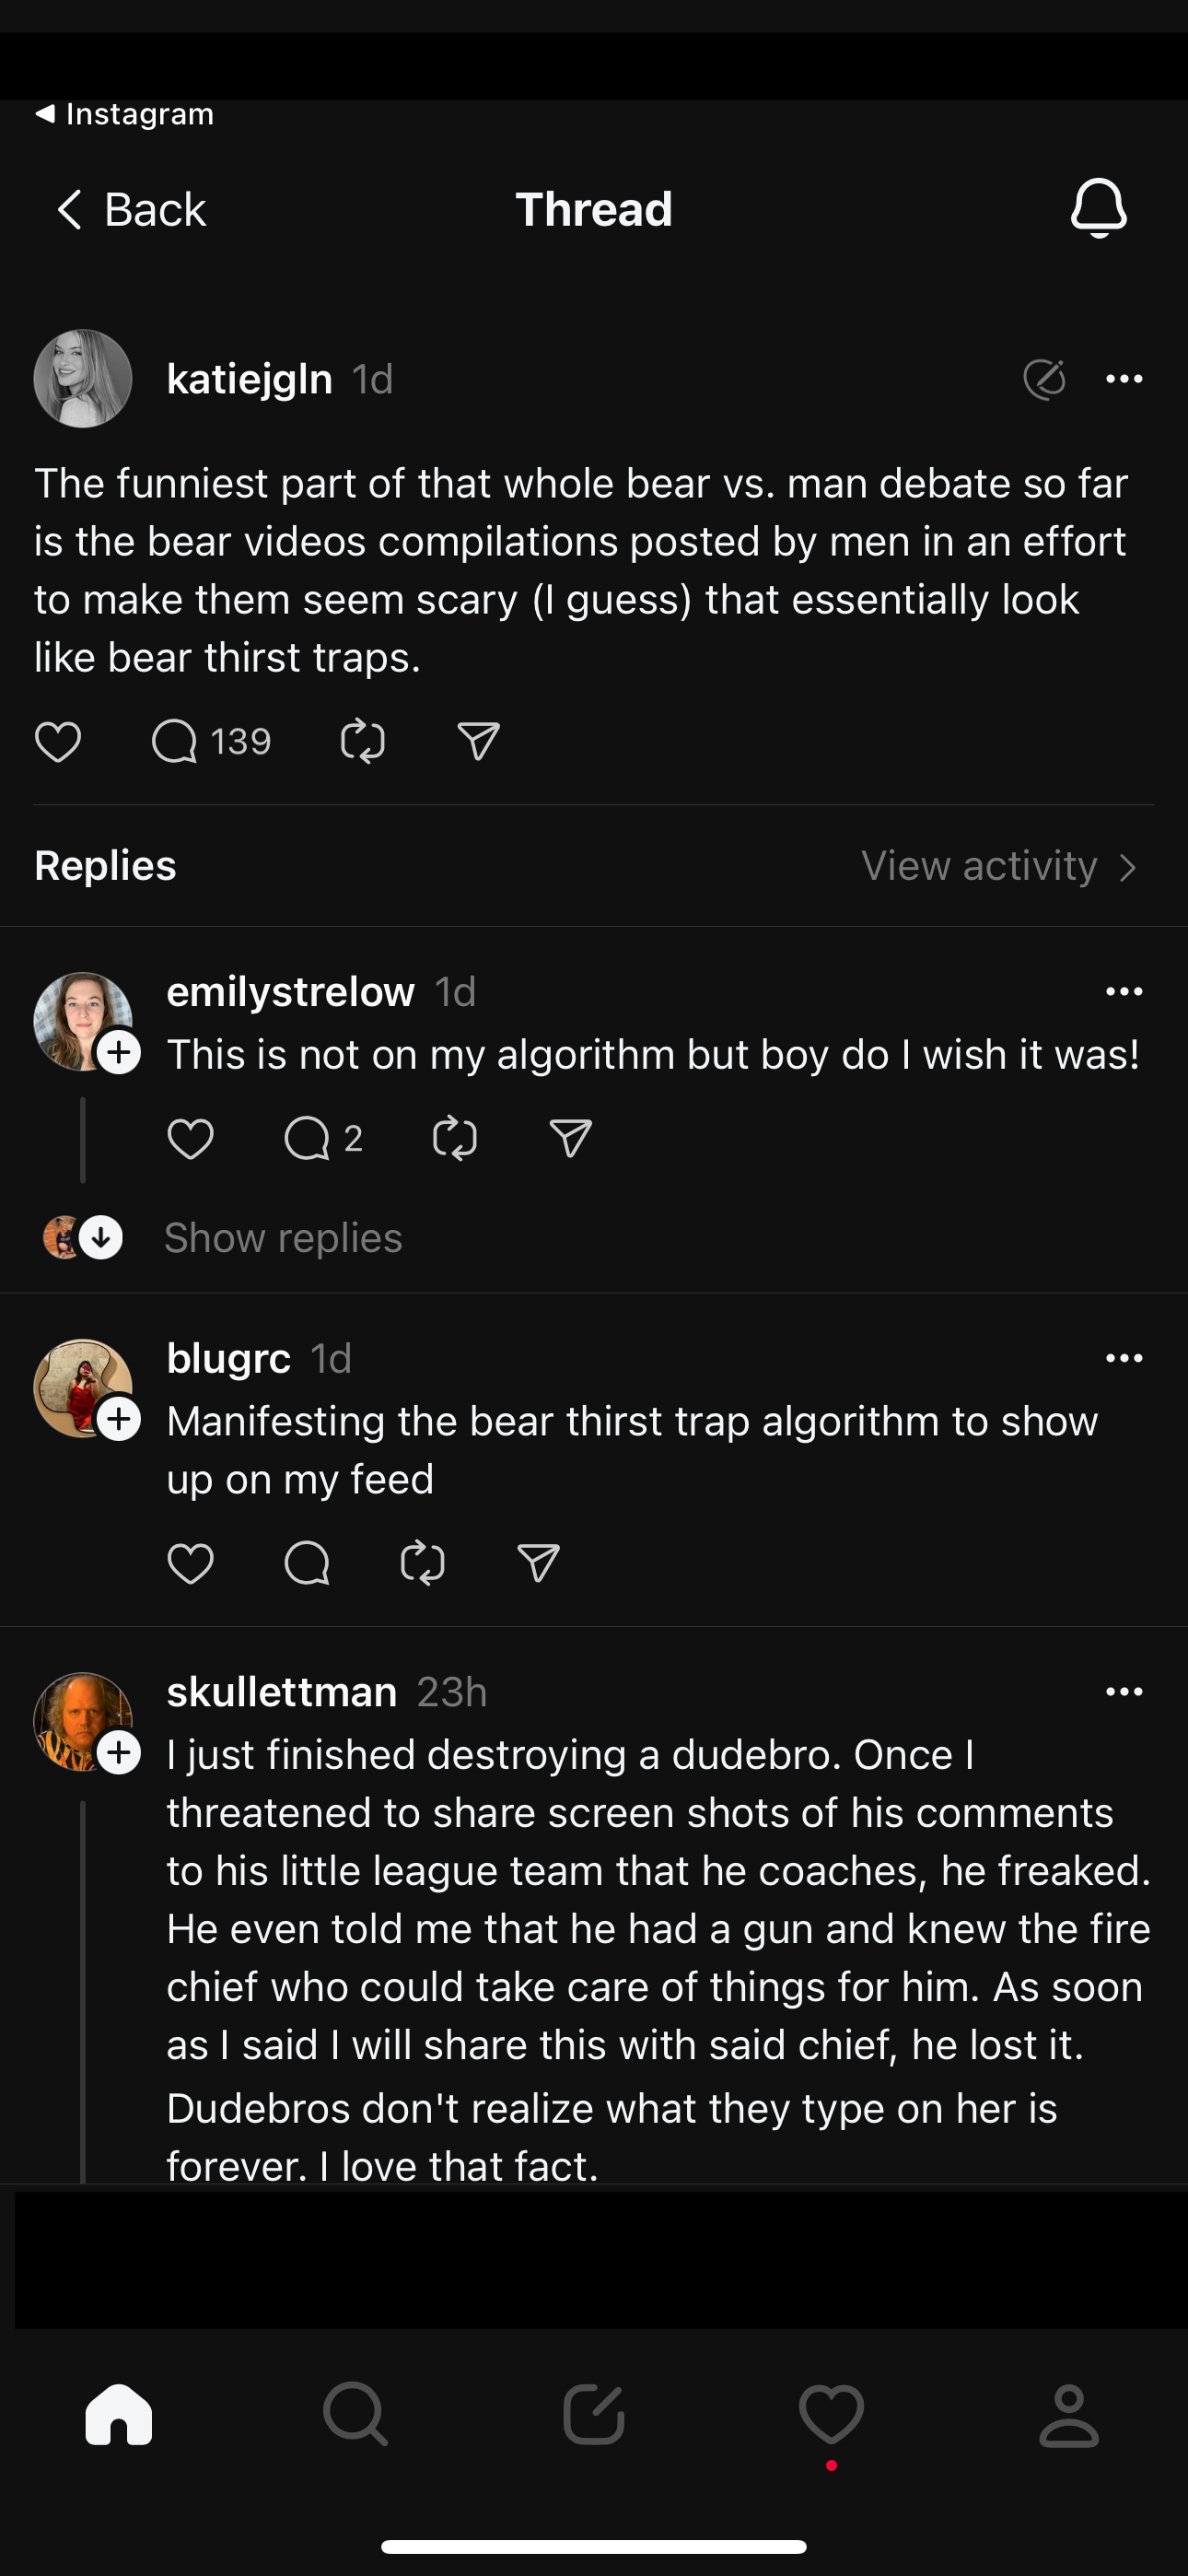Go Back from the thread
This screenshot has width=1188, height=2576.
pyautogui.click(x=131, y=210)
